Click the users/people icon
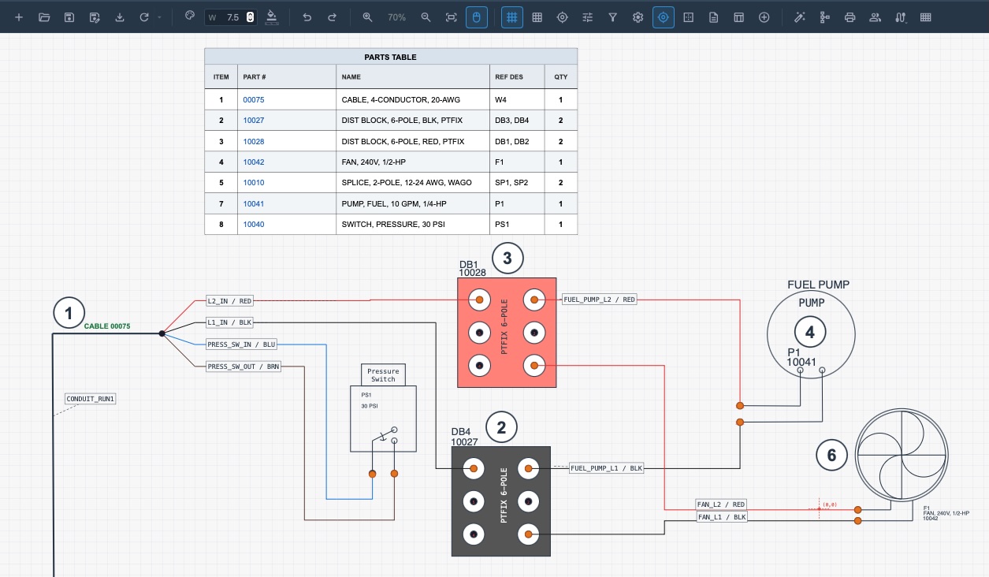Image resolution: width=989 pixels, height=577 pixels. (x=876, y=17)
